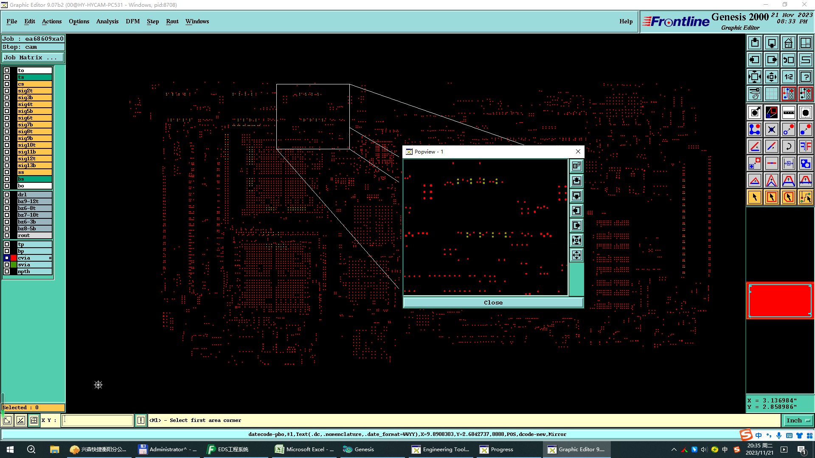
Task: Open the Analysis menu
Action: (x=107, y=21)
